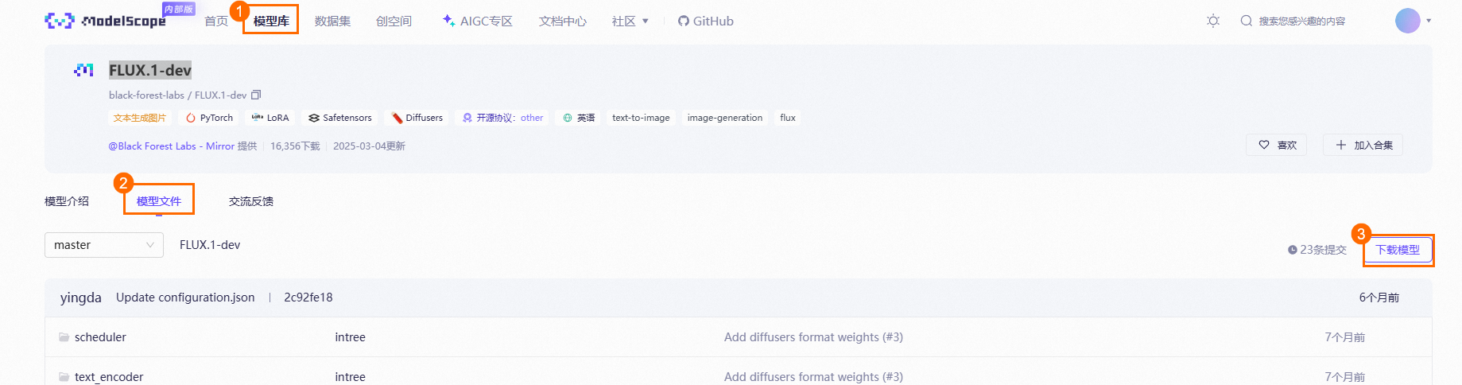
Task: Open the scheduler folder icon
Action: 64,337
